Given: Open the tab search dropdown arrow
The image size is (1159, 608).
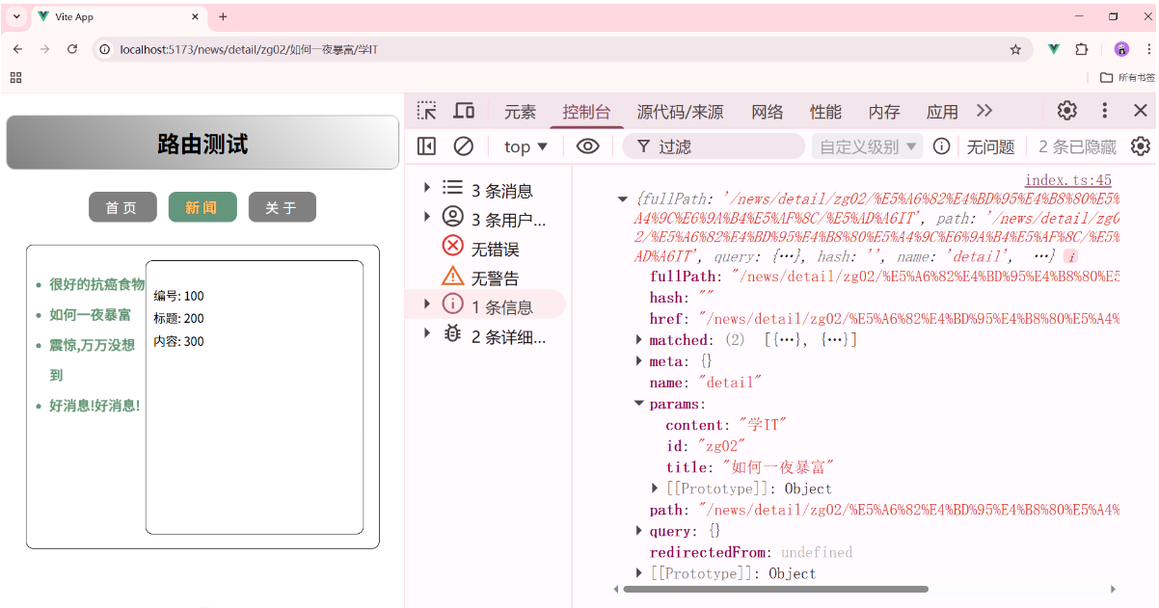Looking at the screenshot, I should pos(16,16).
